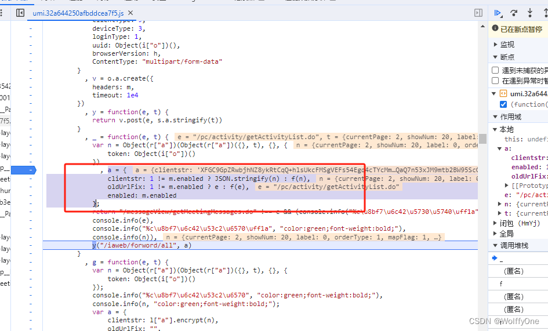Screen dimensions: 548x331
Task: Collapse the 断点 breakpoints section
Action: 495,57
